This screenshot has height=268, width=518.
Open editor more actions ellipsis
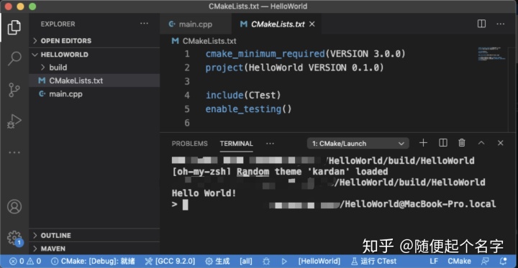coord(501,24)
